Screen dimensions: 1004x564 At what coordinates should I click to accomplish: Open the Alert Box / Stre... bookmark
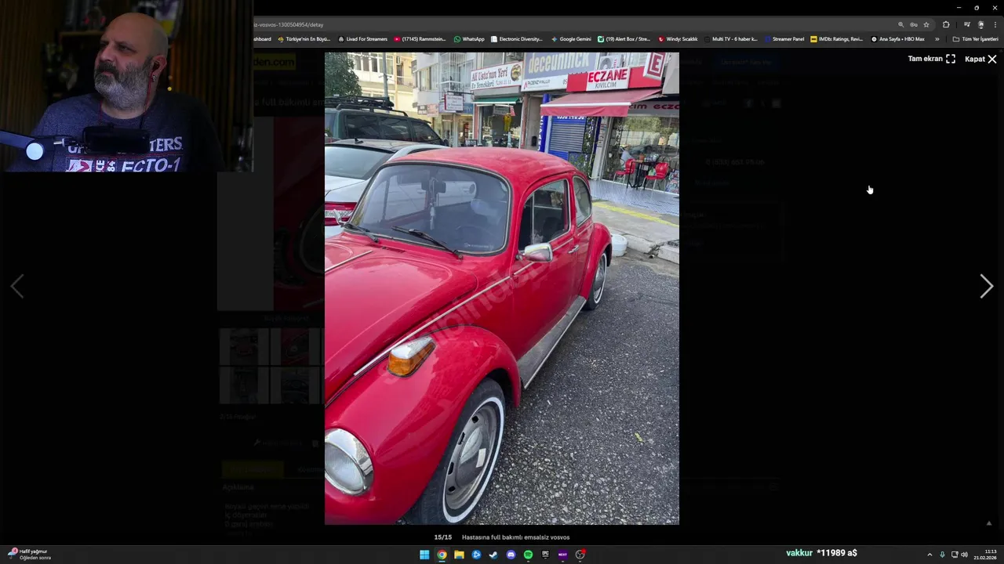(x=624, y=39)
